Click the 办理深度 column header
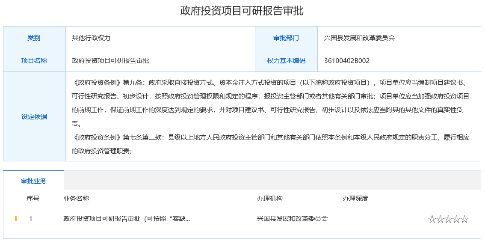 tap(355, 199)
